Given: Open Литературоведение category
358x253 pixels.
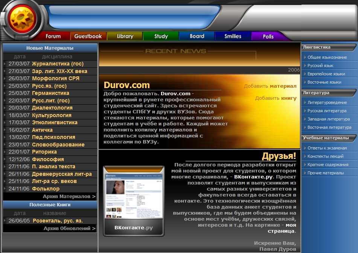Looking at the screenshot, I should (x=327, y=102).
